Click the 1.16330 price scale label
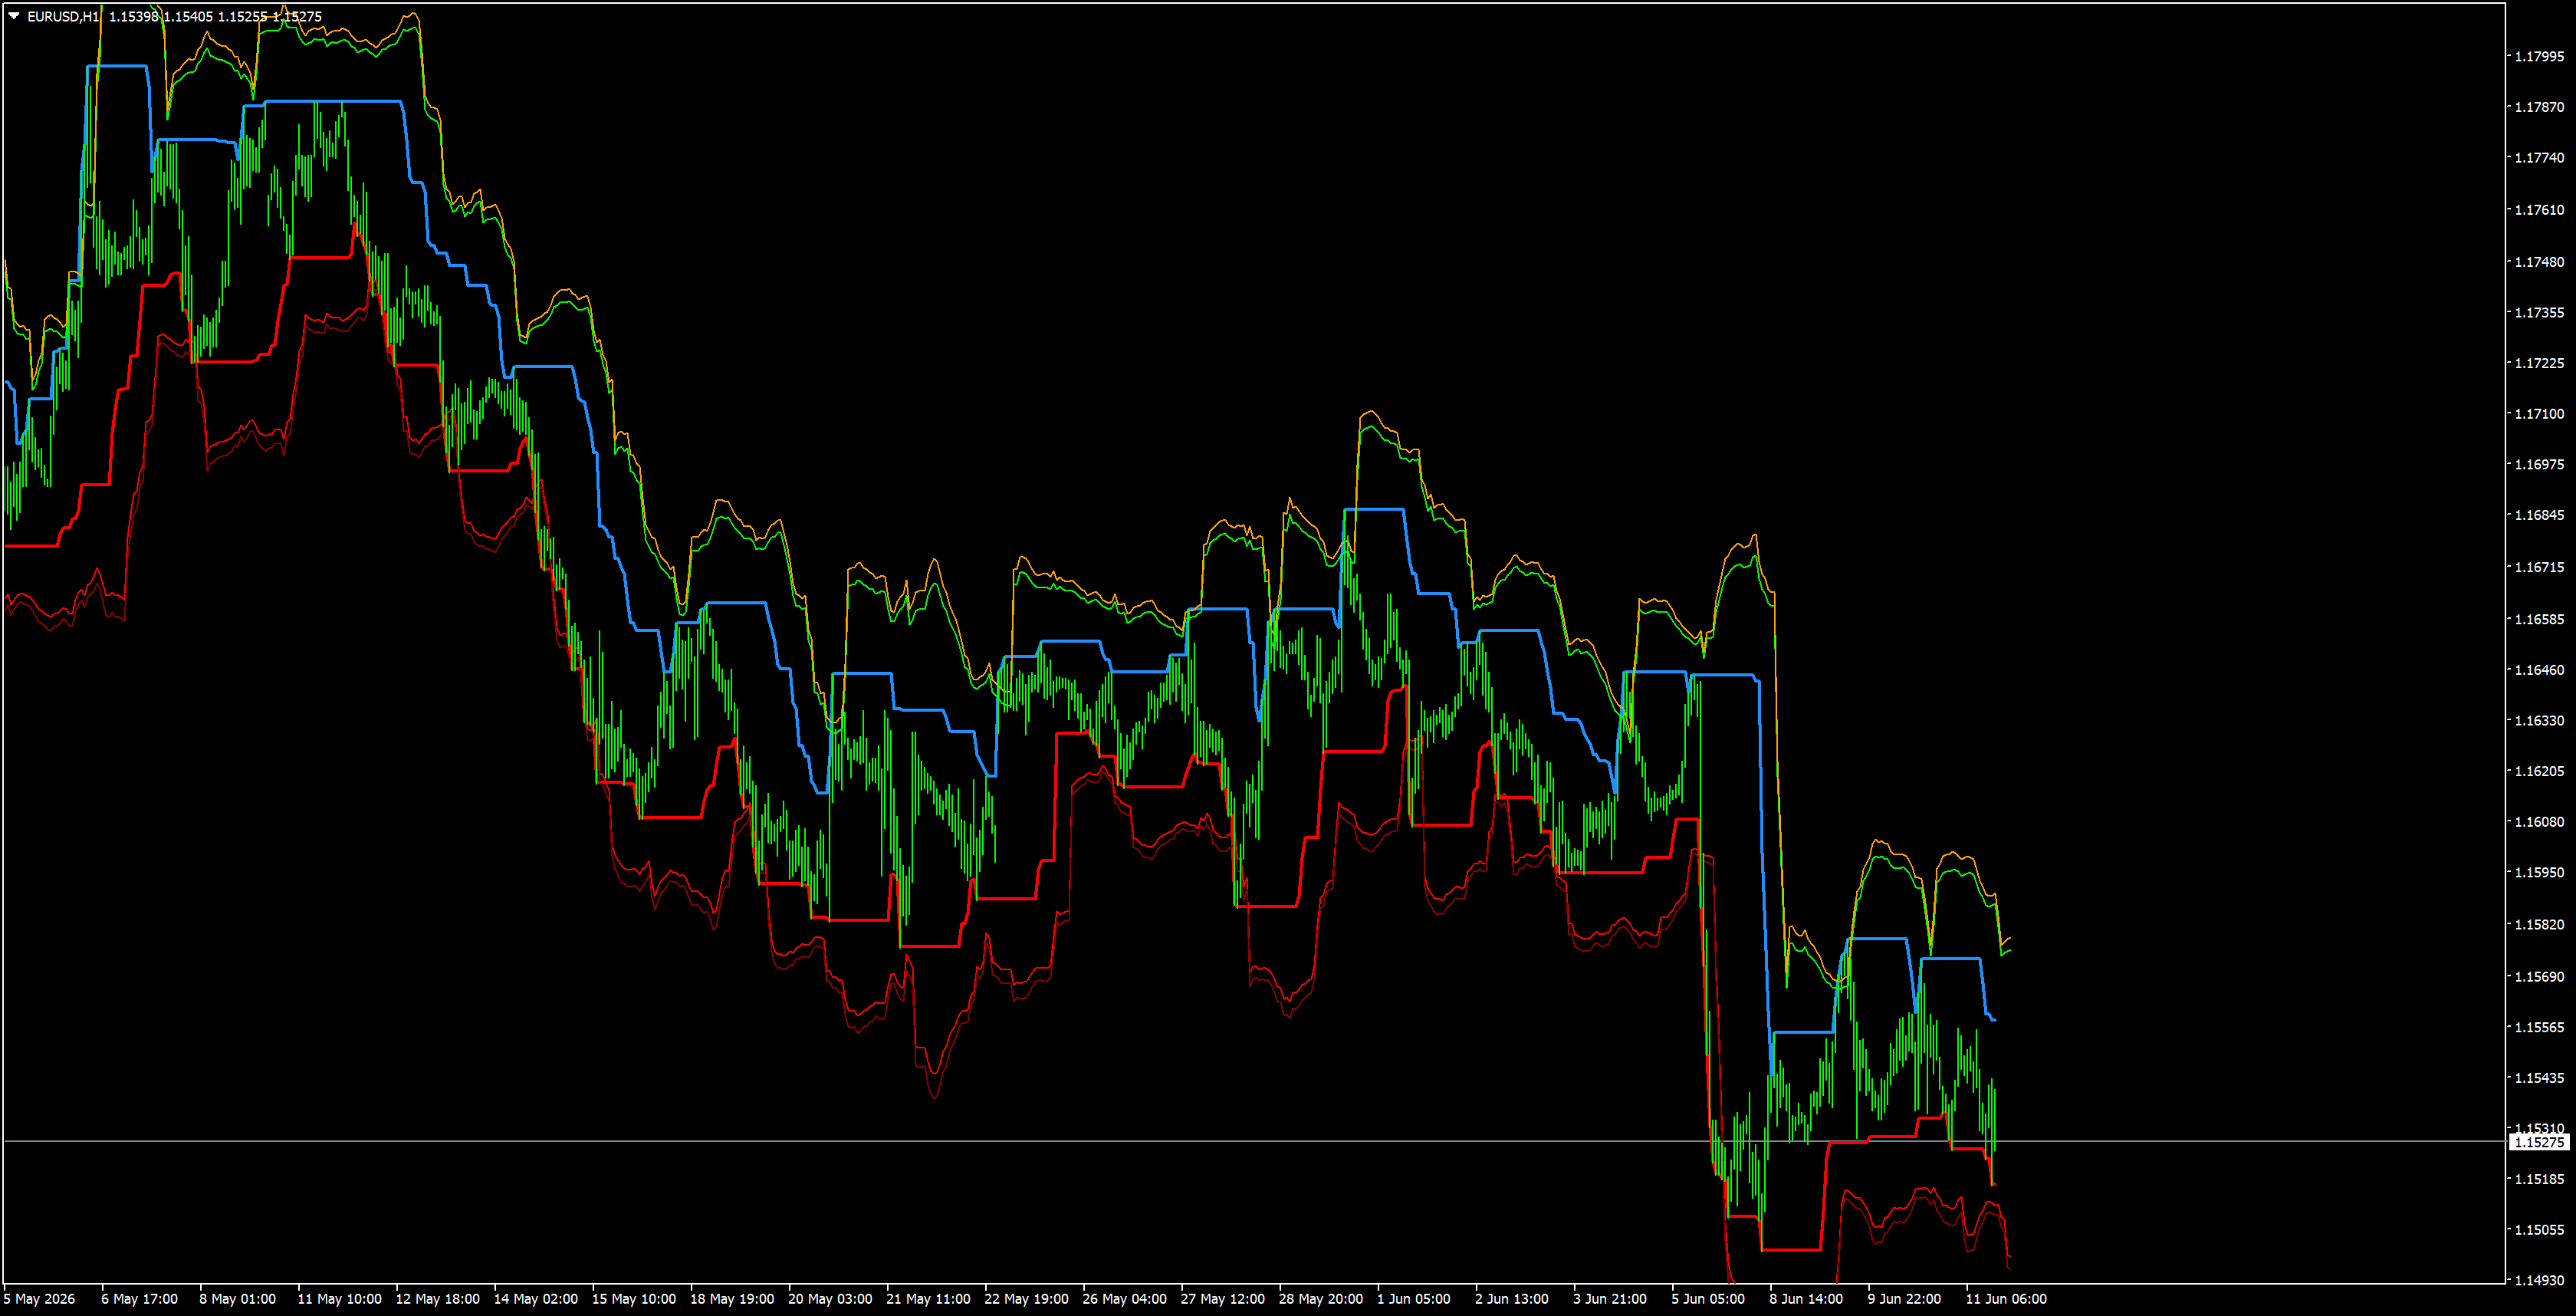 (2539, 720)
